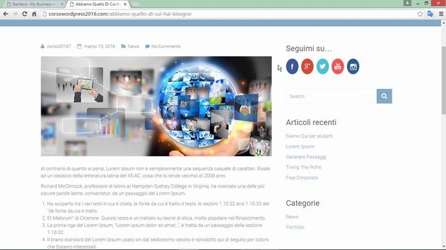Click the calendar icon before the post date

pyautogui.click(x=79, y=47)
